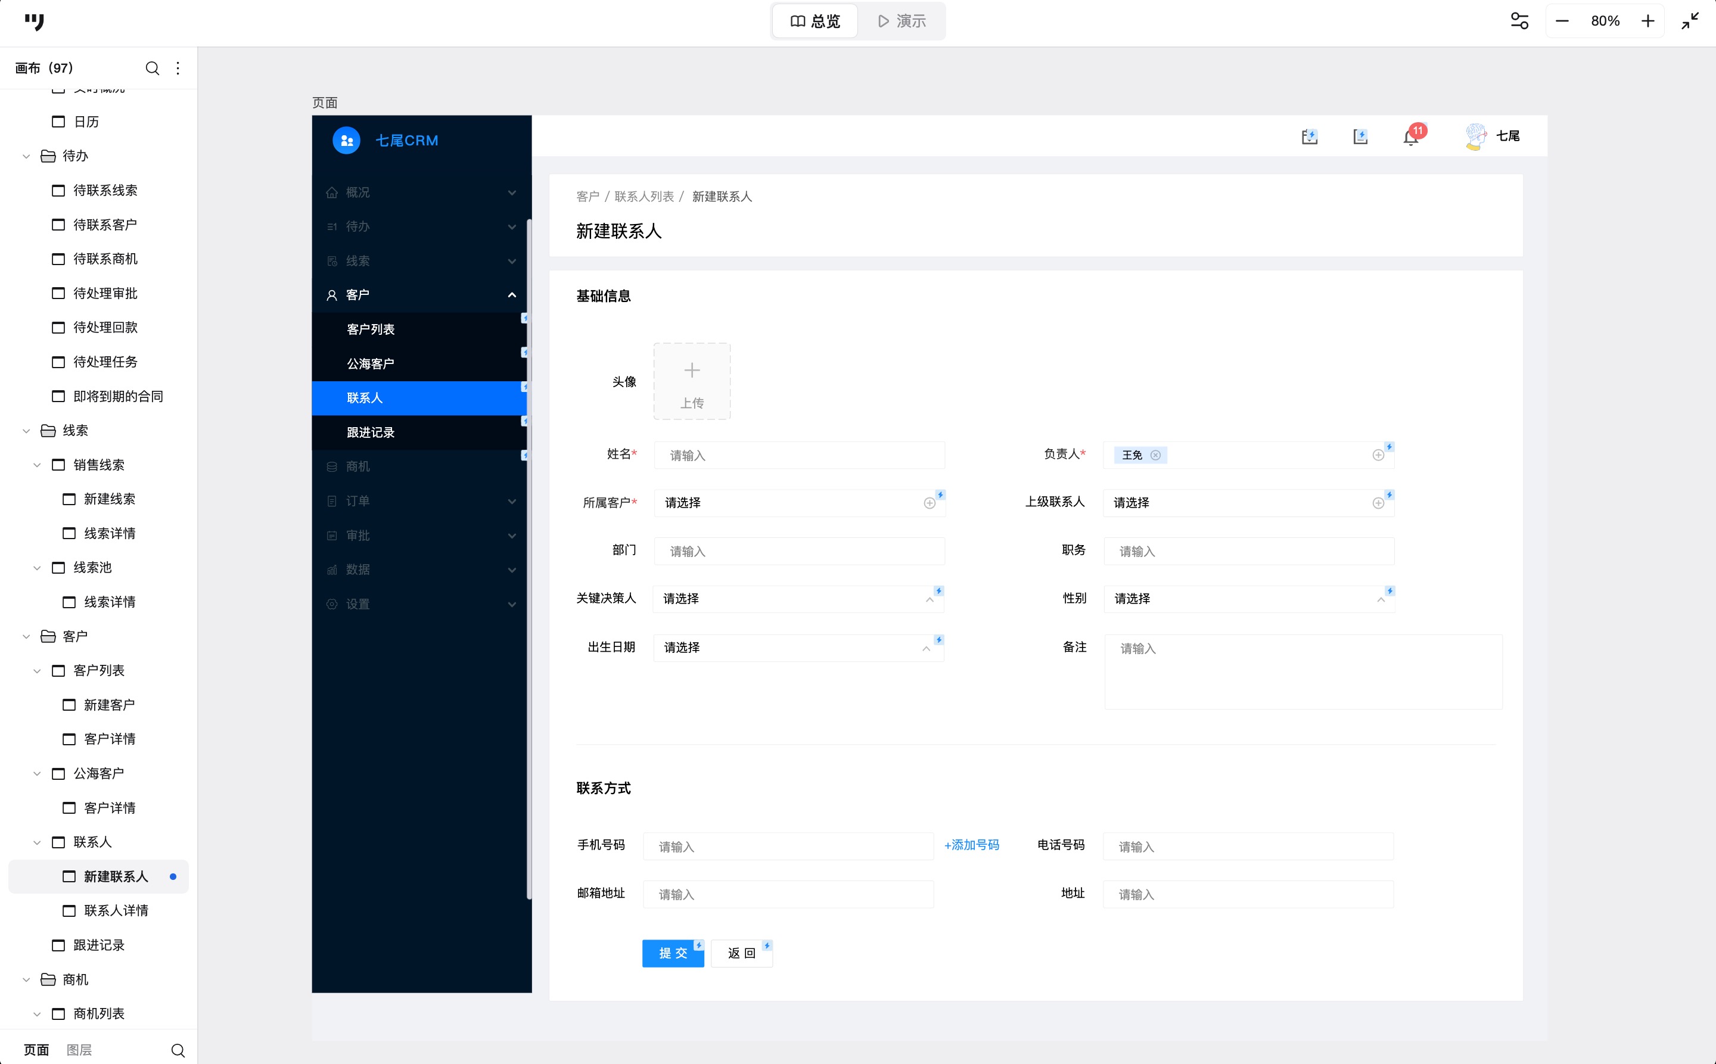Click the exit fullscreen arrows icon
This screenshot has width=1716, height=1064.
(1690, 21)
